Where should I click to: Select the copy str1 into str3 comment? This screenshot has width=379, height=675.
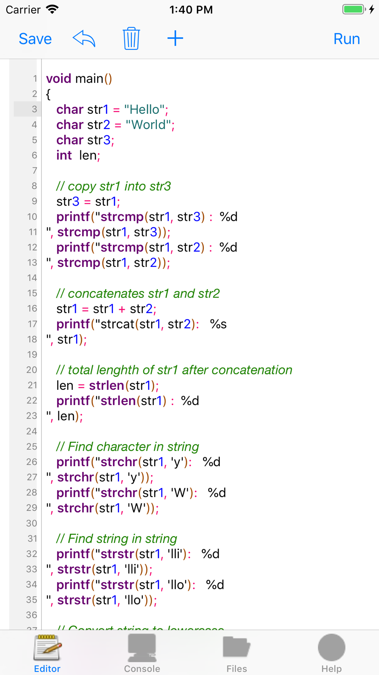click(113, 186)
